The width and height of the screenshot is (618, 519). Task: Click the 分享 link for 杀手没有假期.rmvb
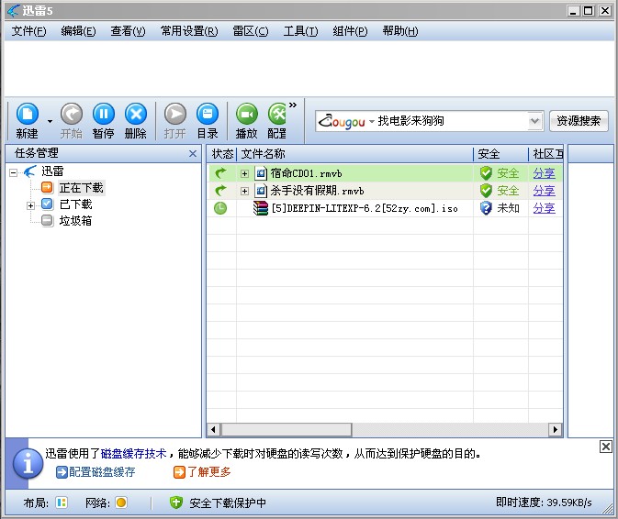(x=545, y=191)
